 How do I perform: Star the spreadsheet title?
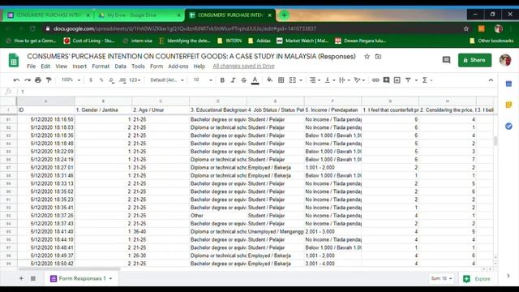point(367,57)
